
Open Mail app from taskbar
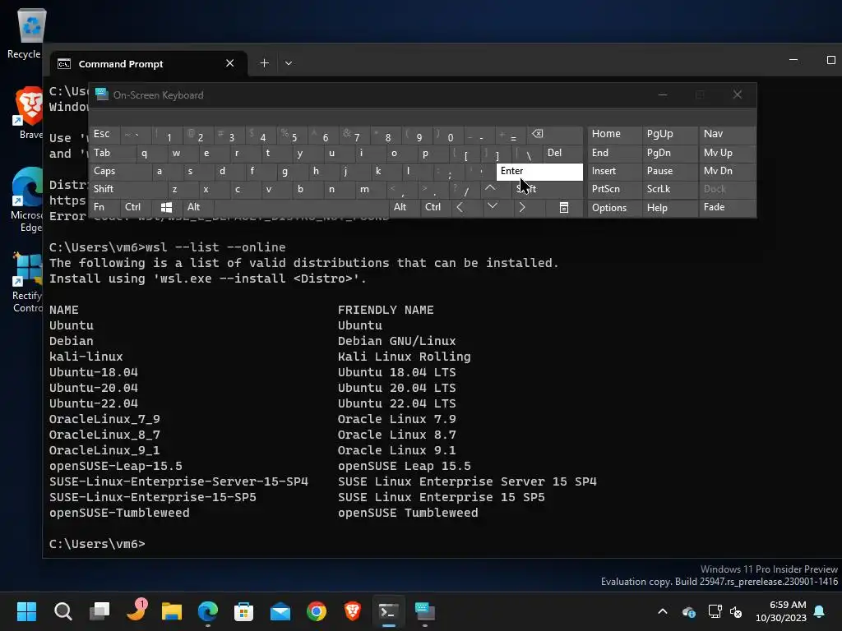280,611
